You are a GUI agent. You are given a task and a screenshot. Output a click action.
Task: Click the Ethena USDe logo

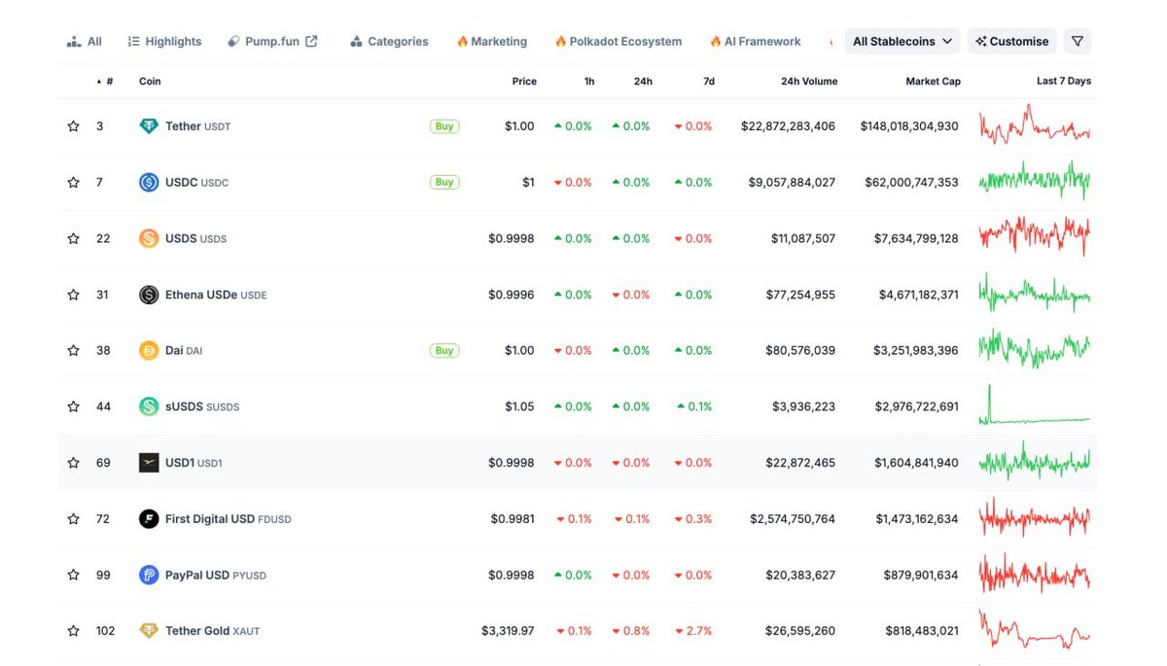pos(149,295)
